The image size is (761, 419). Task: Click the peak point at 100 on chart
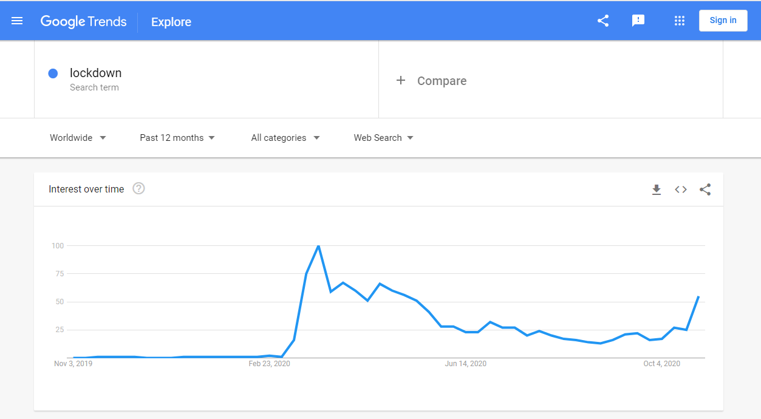[x=318, y=246]
